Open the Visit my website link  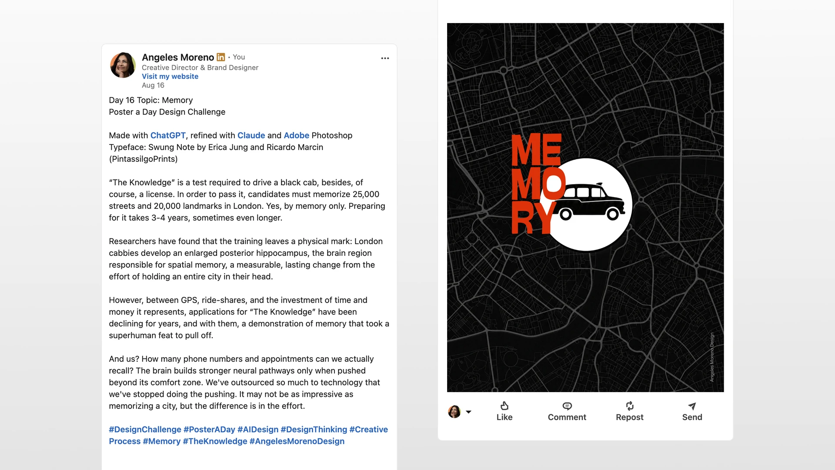(x=170, y=76)
